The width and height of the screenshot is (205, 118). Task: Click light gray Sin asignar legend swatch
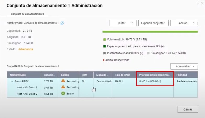coord(148,53)
